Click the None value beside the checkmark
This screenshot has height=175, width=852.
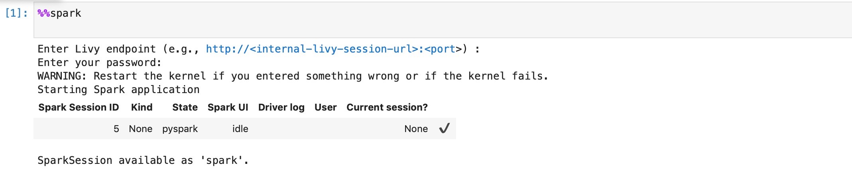pos(416,129)
